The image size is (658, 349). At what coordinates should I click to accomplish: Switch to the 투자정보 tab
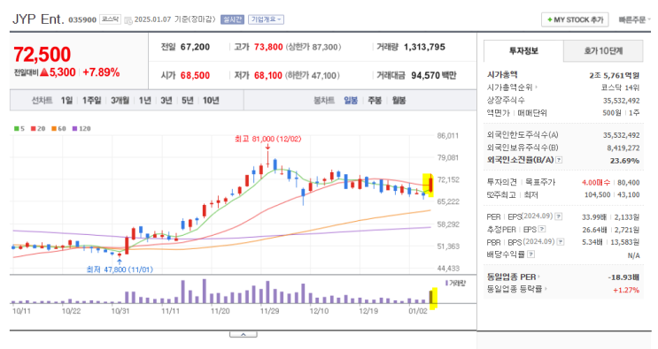pyautogui.click(x=523, y=51)
